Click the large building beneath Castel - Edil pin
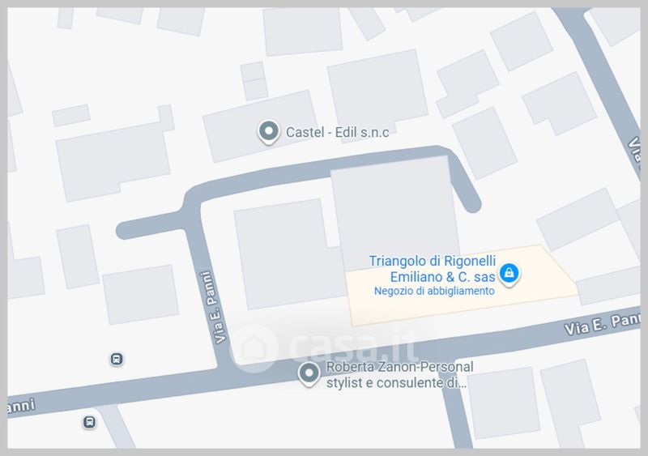This screenshot has height=456, width=648. tap(260, 126)
